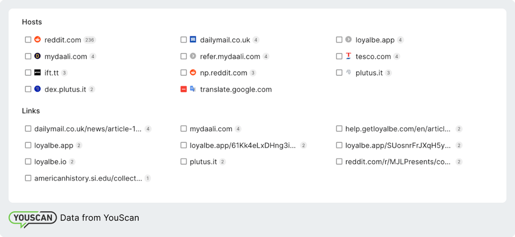Screen dimensions: 515x237
Task: Click the dark D icon next to mydaali.com
Action: pyautogui.click(x=37, y=56)
